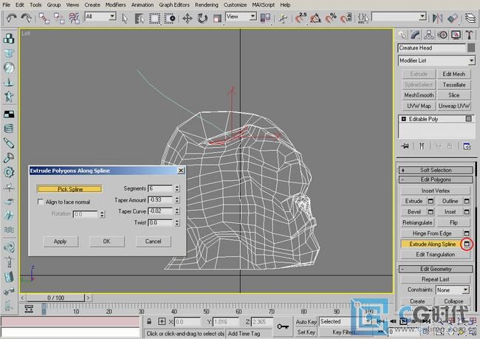Click OK in Extrude Along Spline dialog
Screen dimensions: 480x339
tap(106, 242)
